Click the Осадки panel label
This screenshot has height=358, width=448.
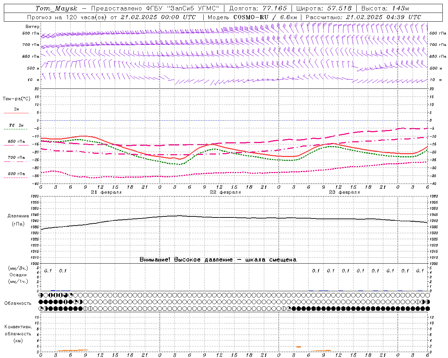click(x=18, y=275)
